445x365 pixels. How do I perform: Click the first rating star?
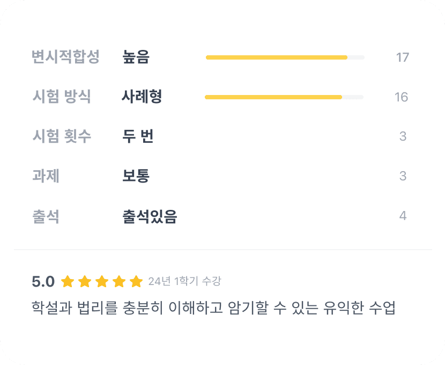point(68,281)
